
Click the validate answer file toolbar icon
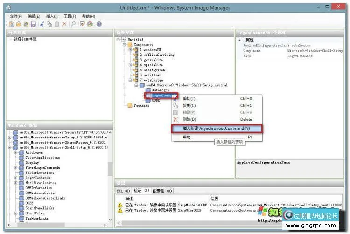pos(82,24)
